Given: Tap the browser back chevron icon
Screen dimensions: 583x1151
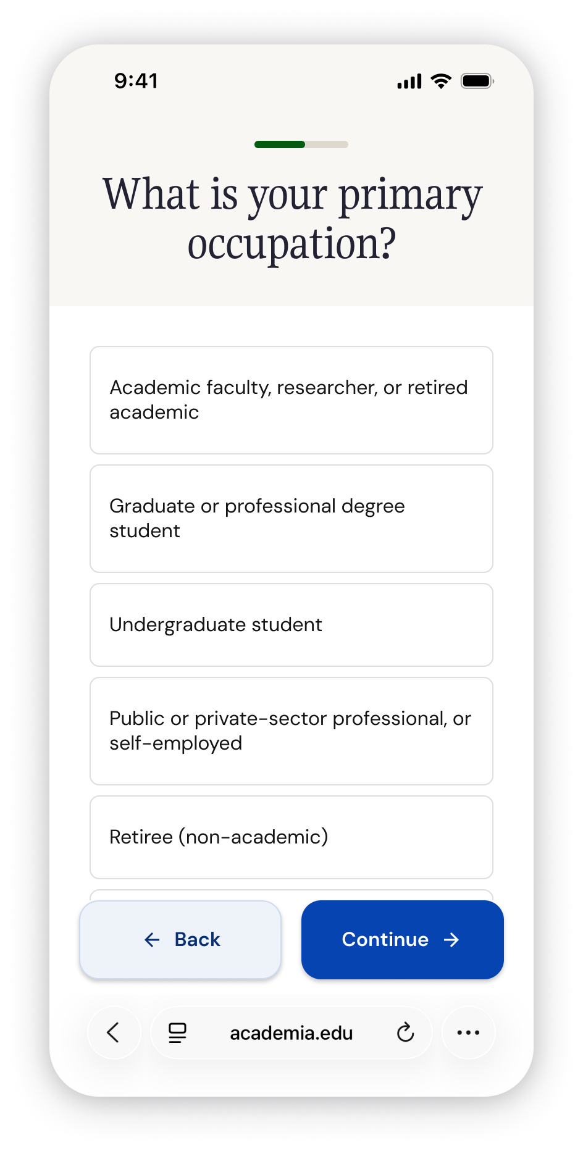Looking at the screenshot, I should tap(114, 1032).
